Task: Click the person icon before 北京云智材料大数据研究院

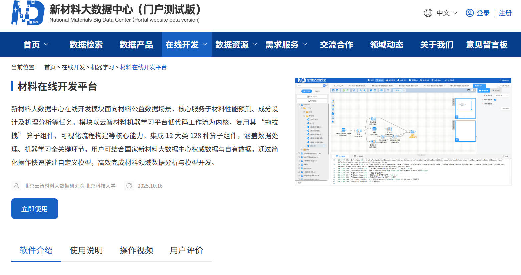Action: [x=16, y=186]
